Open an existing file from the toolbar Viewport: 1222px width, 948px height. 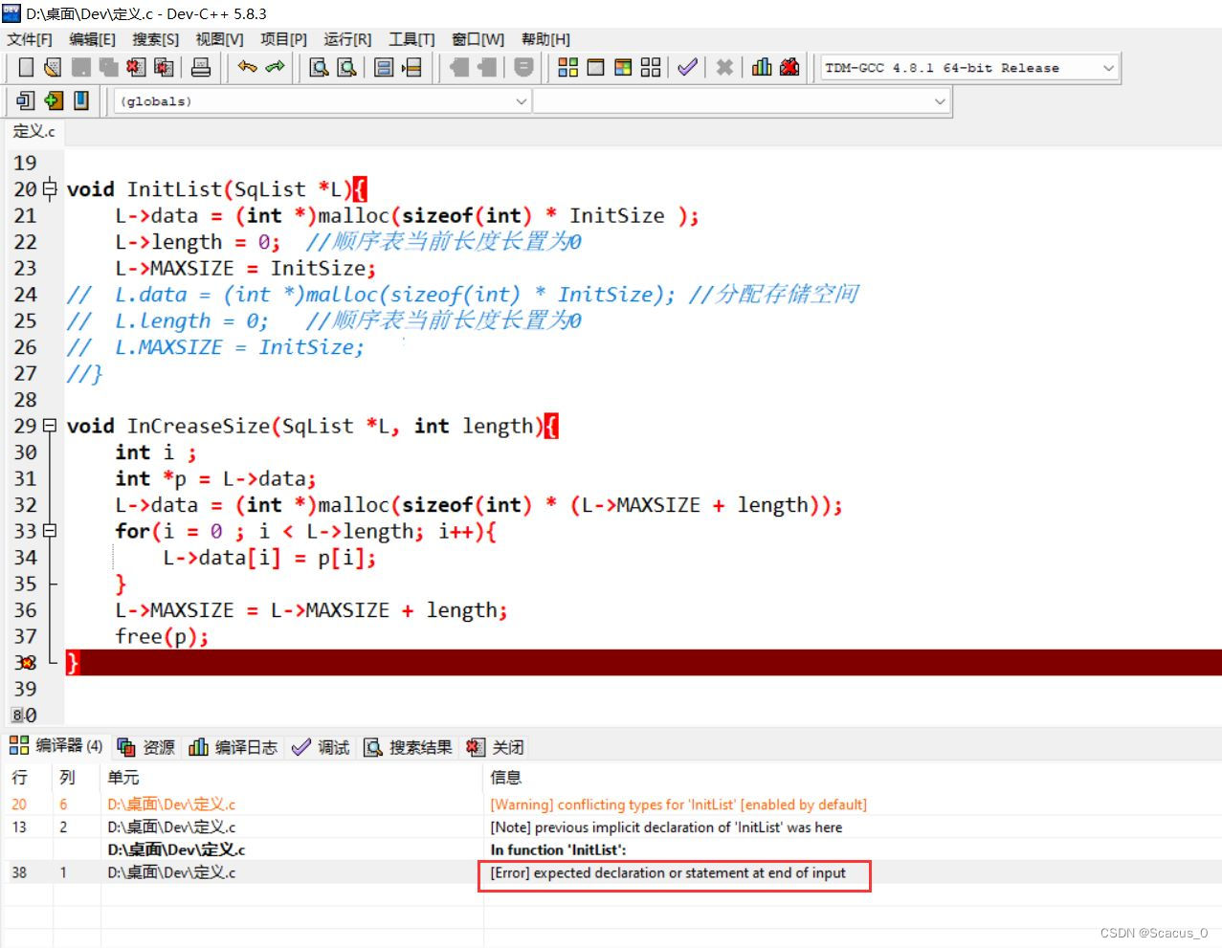click(53, 67)
